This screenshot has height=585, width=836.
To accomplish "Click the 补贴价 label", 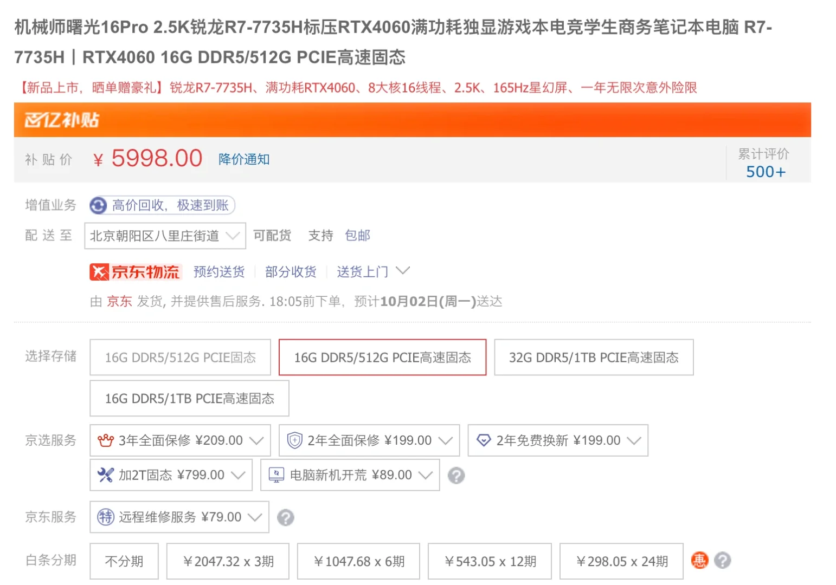I will pyautogui.click(x=49, y=160).
